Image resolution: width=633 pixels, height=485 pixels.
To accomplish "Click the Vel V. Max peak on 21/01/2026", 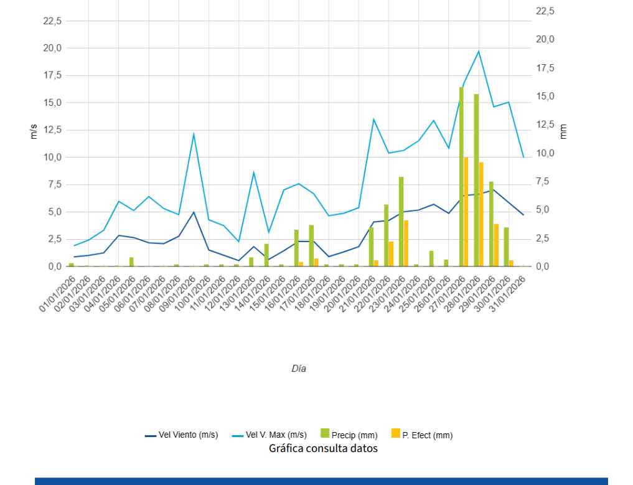I will tap(373, 119).
